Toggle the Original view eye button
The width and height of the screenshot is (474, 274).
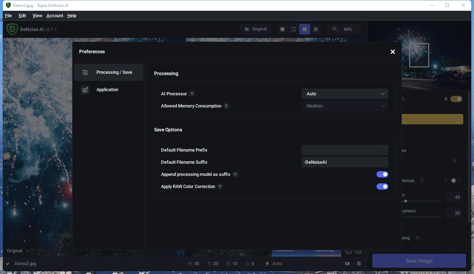coord(255,29)
